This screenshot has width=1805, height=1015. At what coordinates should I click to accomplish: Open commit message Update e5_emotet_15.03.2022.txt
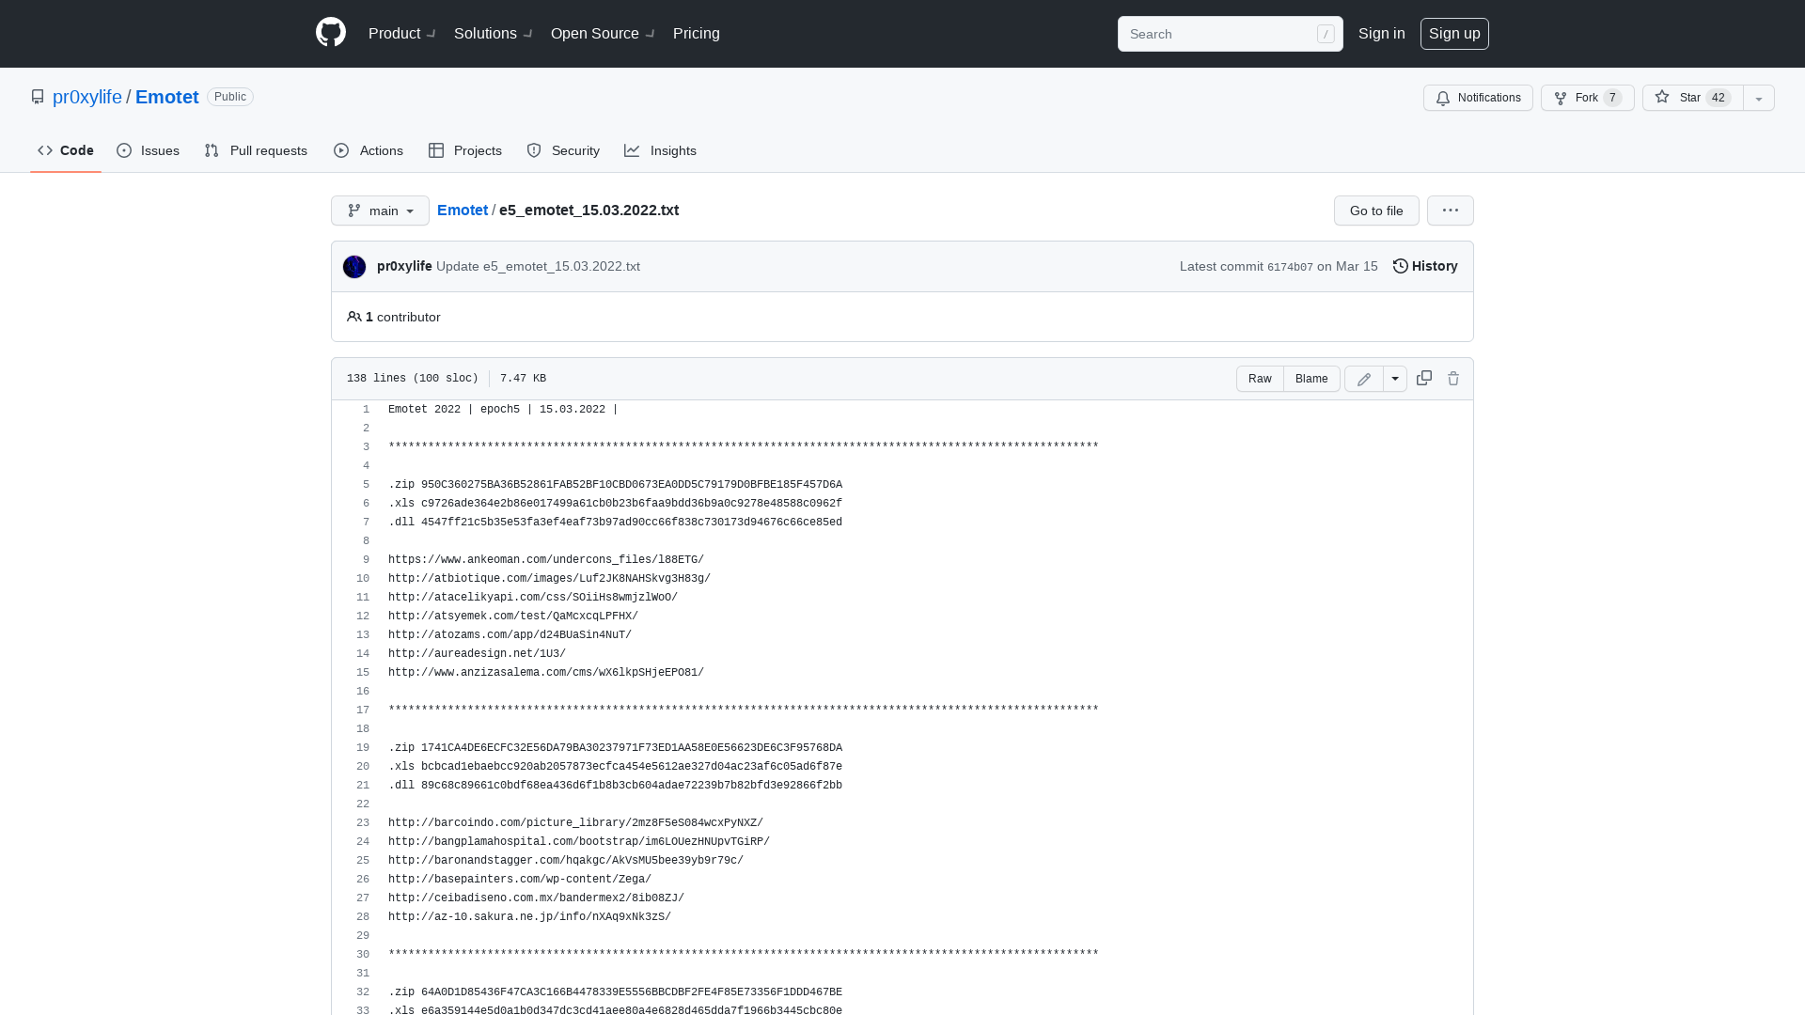pyautogui.click(x=538, y=266)
